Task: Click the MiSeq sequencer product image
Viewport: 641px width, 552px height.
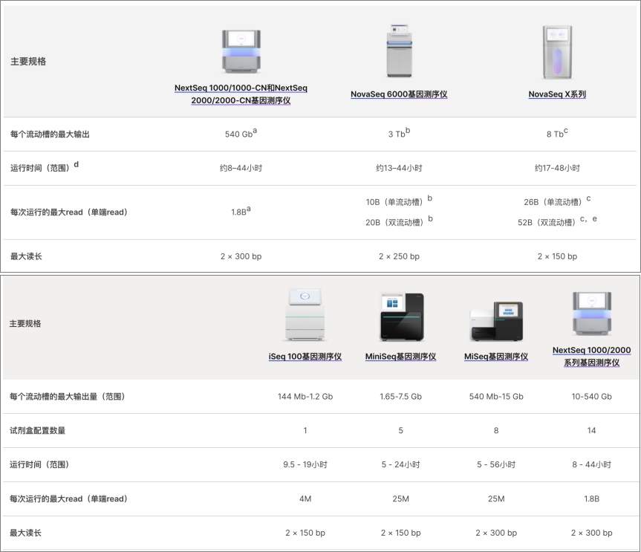Action: [x=496, y=319]
